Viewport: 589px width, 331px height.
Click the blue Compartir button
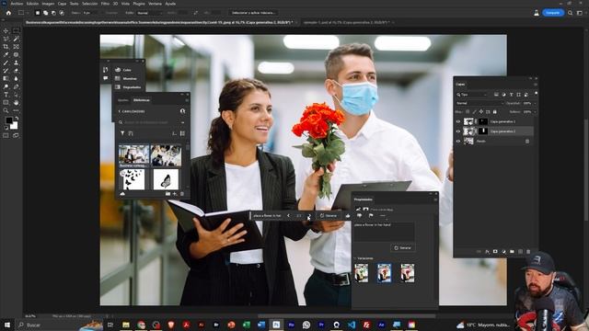(x=553, y=13)
